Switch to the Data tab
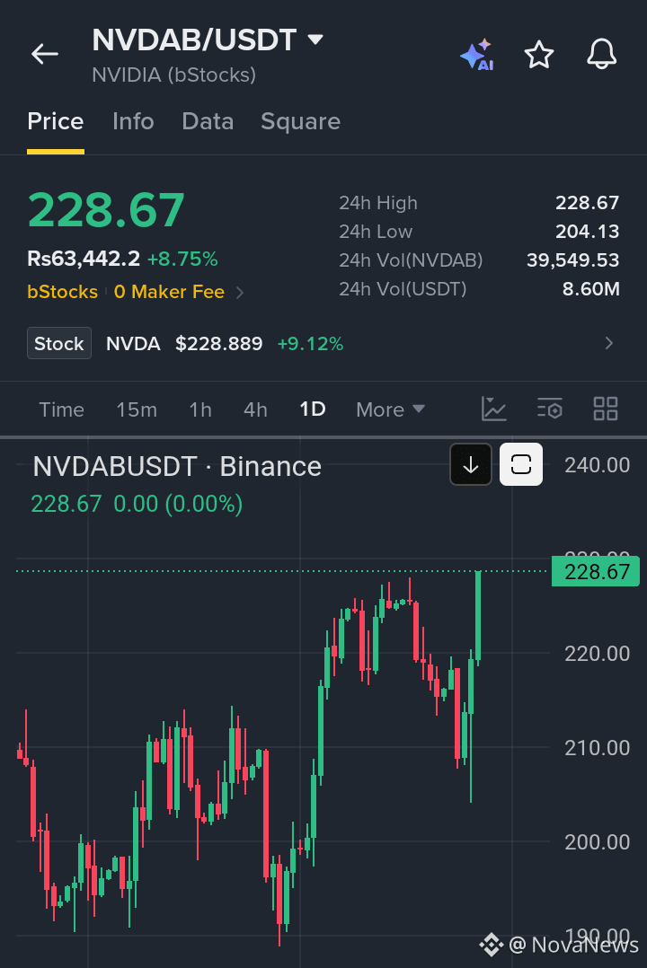Viewport: 647px width, 968px height. coord(208,121)
